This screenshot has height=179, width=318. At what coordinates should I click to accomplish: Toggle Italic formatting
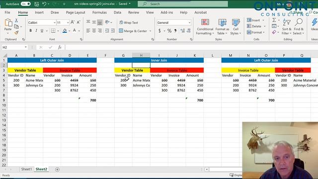click(x=36, y=31)
